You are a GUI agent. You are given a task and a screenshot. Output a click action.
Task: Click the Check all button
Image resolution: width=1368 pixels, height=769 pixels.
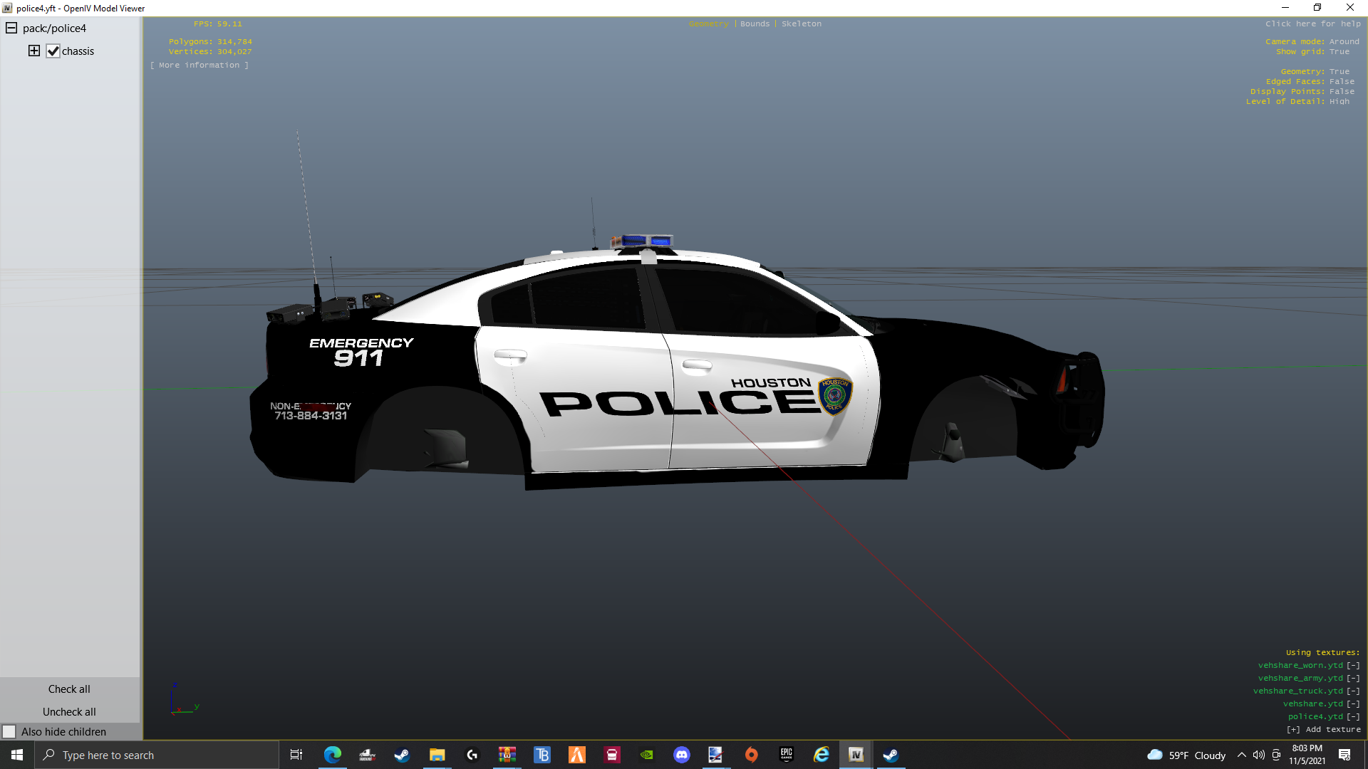coord(69,689)
